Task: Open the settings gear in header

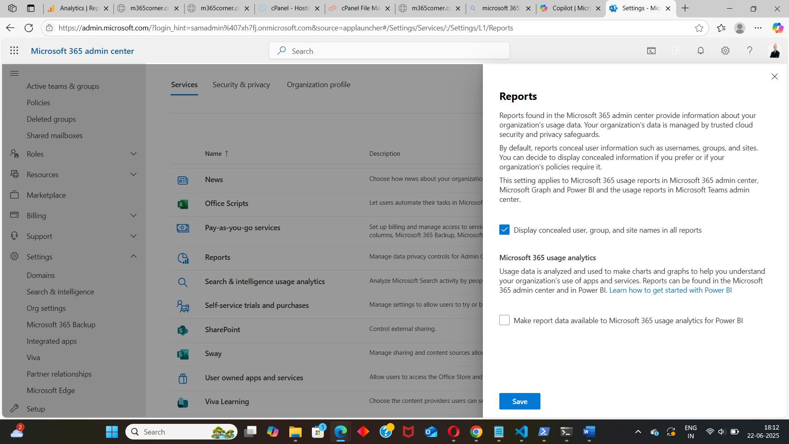Action: (x=725, y=51)
